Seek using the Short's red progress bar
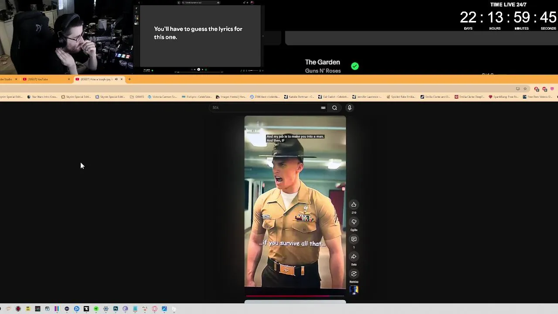The image size is (558, 314). coord(295,296)
